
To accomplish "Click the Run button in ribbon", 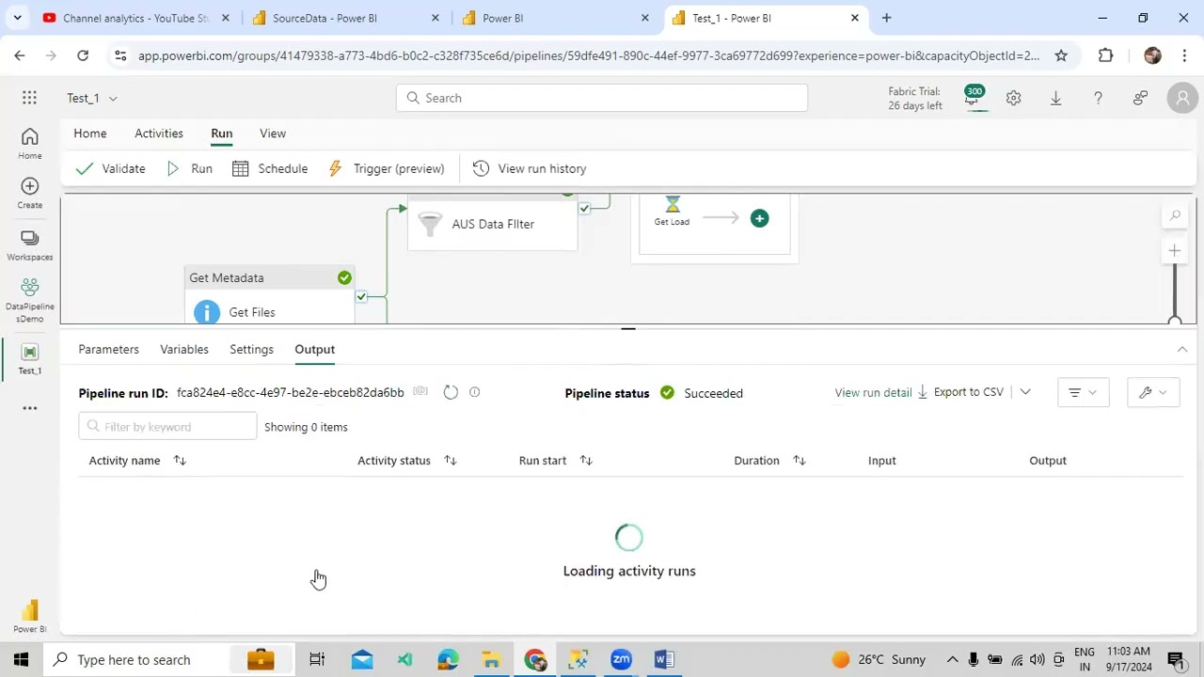I will 190,168.
